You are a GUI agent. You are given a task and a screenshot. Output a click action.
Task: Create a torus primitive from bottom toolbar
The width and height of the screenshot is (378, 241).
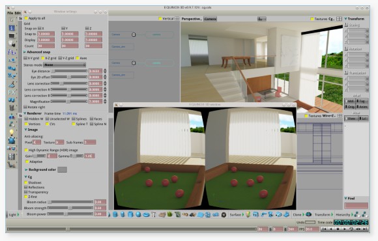coord(146,214)
